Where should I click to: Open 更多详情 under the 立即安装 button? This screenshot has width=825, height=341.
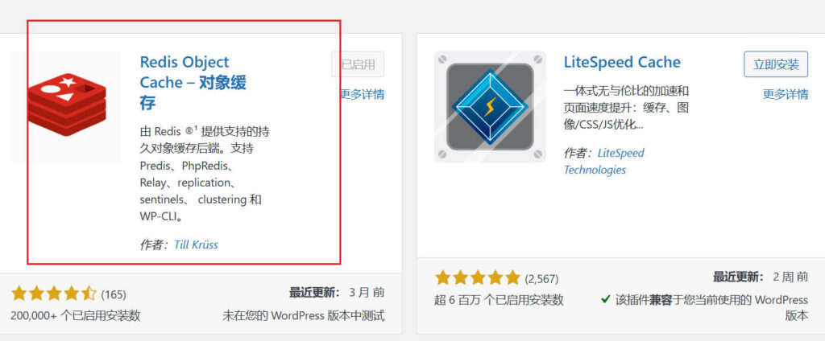coord(786,94)
